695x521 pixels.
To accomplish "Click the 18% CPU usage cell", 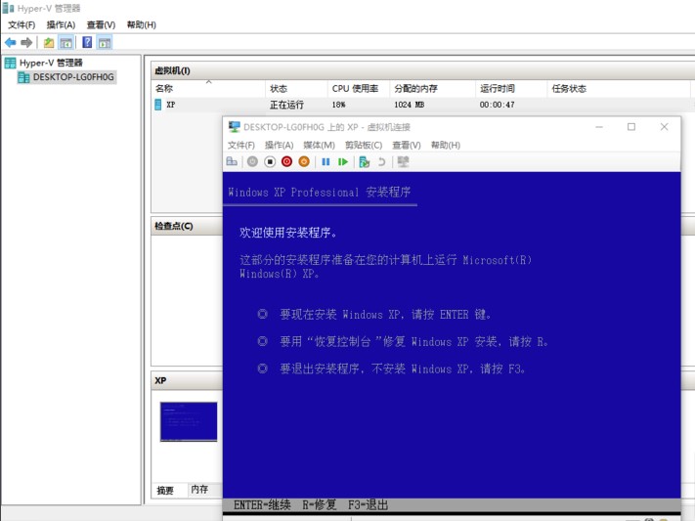I will pos(338,105).
